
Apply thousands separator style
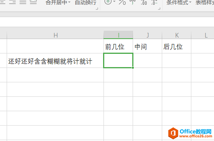(133, 2)
